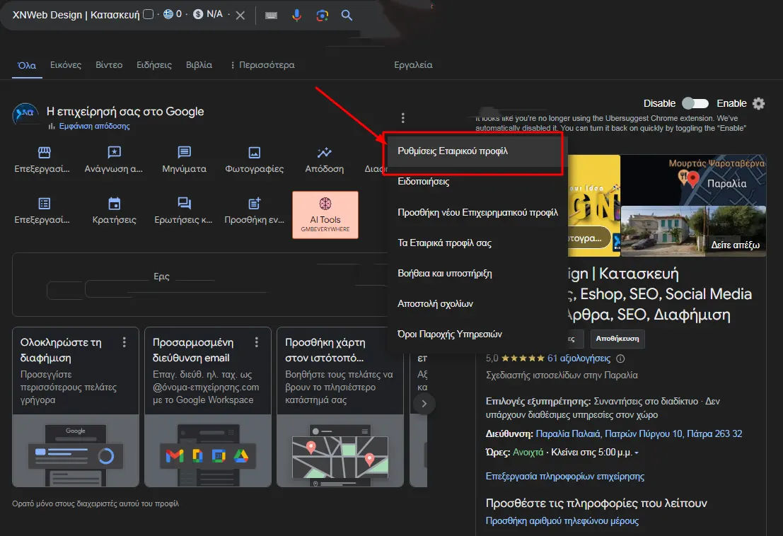The height and width of the screenshot is (536, 783).
Task: Open the list icon edit services
Action: pyautogui.click(x=45, y=203)
